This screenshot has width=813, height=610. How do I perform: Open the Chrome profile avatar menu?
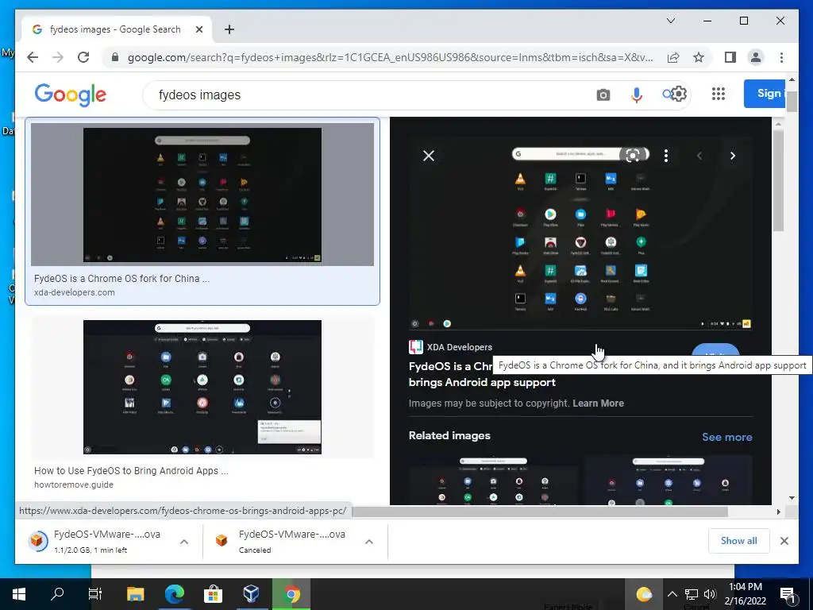click(x=756, y=57)
